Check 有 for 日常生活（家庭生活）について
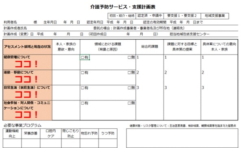244x148 pixels. click(x=83, y=88)
